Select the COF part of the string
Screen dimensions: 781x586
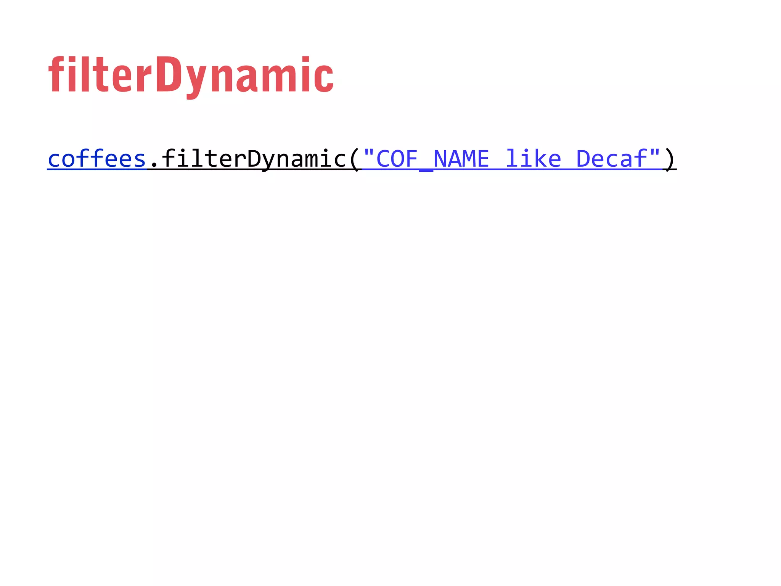[397, 159]
